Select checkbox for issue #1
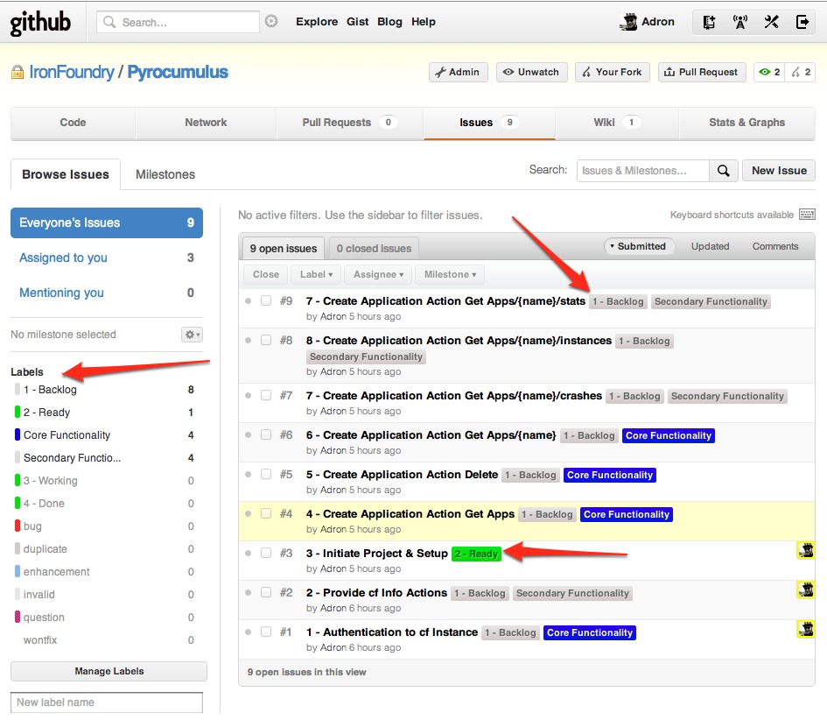827x720 pixels. click(x=266, y=632)
